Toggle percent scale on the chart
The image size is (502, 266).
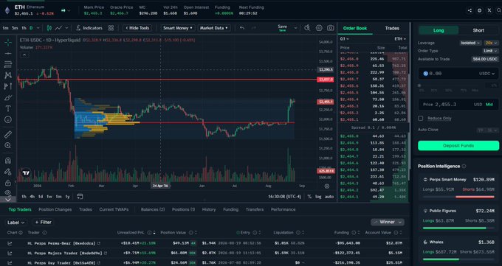point(309,197)
